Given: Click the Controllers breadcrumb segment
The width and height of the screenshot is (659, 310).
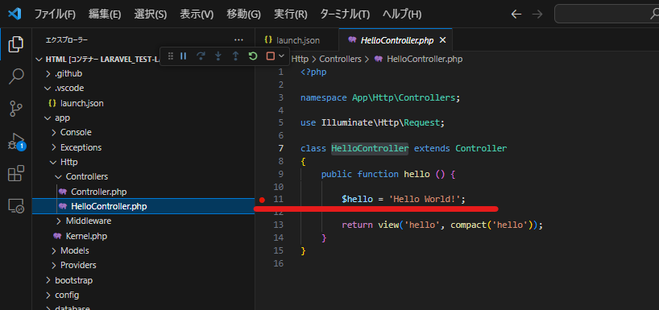Looking at the screenshot, I should pos(340,60).
